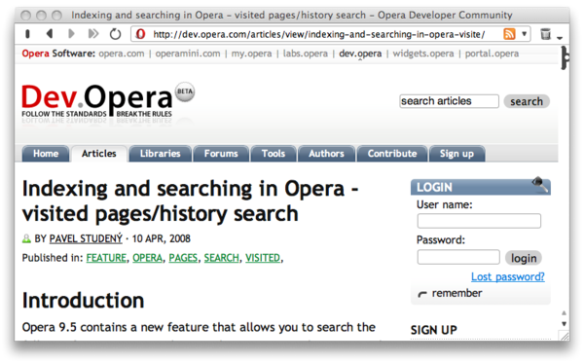
Task: Click the SIGN UP heading
Action: 434,330
